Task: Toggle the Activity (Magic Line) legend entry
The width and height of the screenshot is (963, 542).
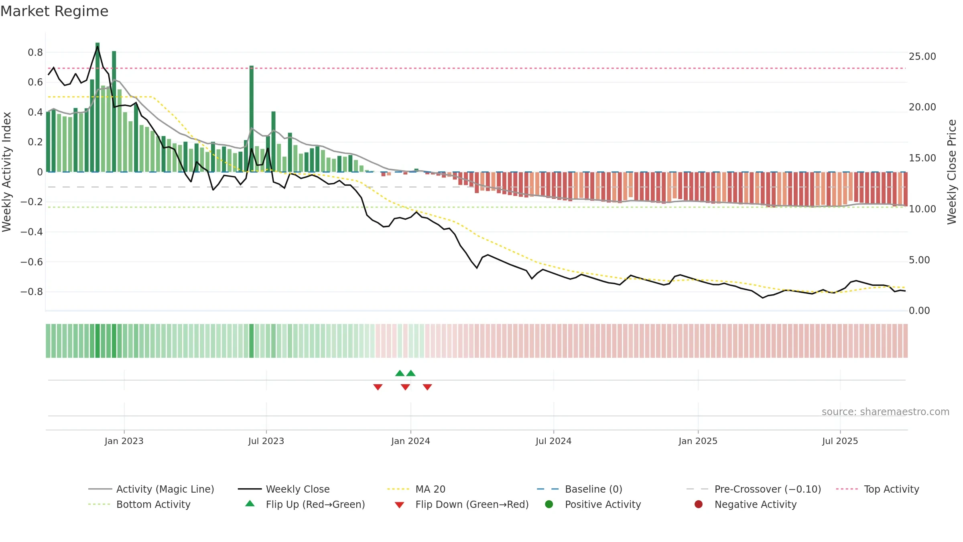Action: tap(151, 489)
